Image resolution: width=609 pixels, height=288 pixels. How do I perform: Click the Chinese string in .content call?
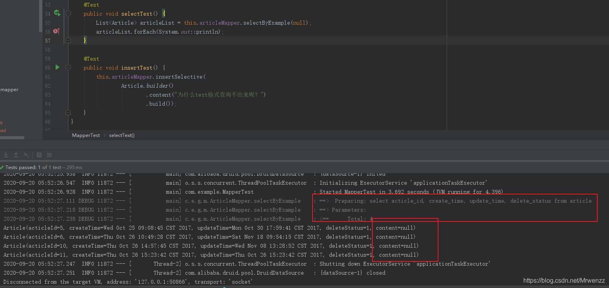point(219,95)
